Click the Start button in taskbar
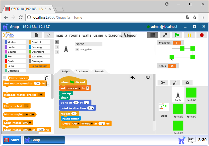Image resolution: width=209 pixels, height=146 pixels. 12,140
